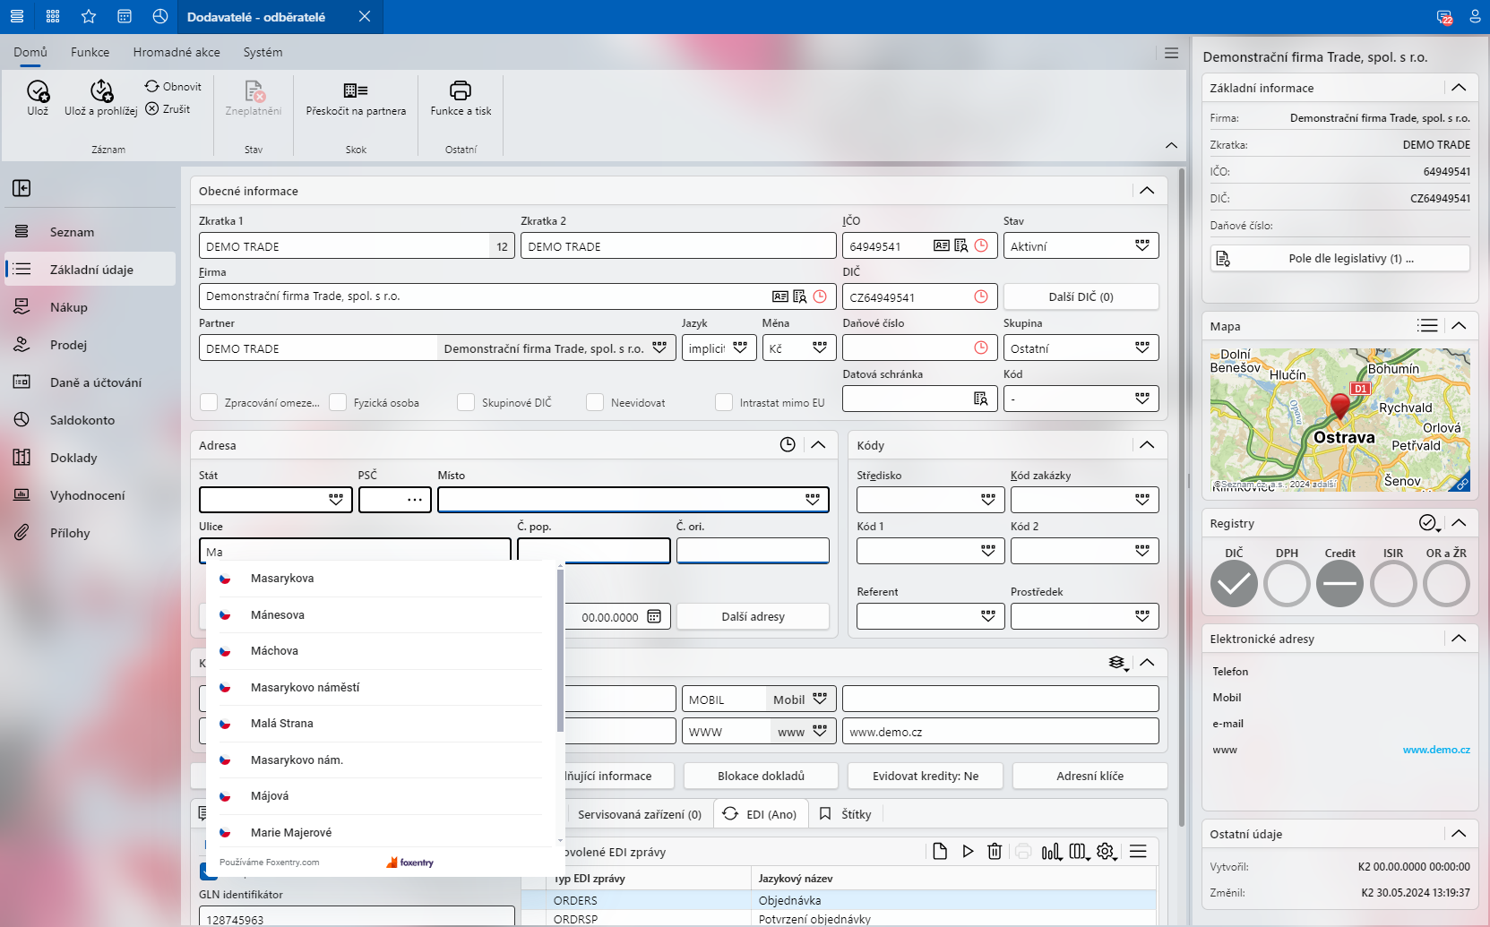Click the Ulož save icon
This screenshot has height=927, width=1490.
click(38, 91)
